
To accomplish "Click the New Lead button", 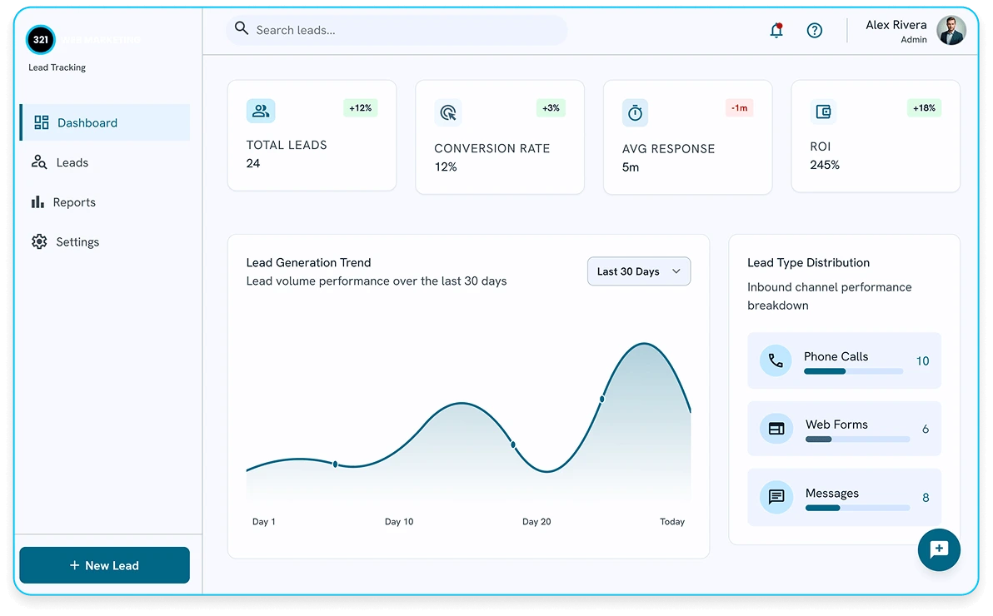I will [104, 565].
